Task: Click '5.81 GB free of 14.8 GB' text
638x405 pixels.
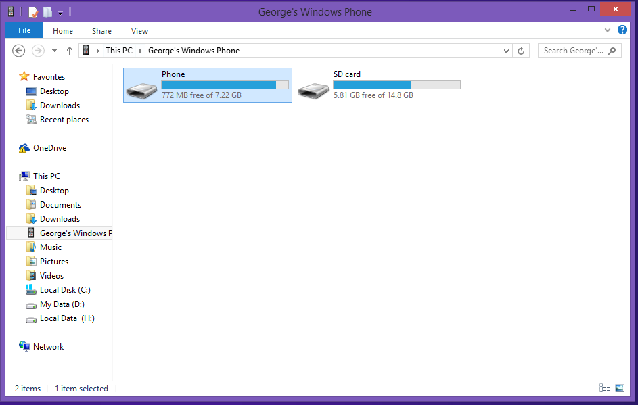Action: [373, 95]
